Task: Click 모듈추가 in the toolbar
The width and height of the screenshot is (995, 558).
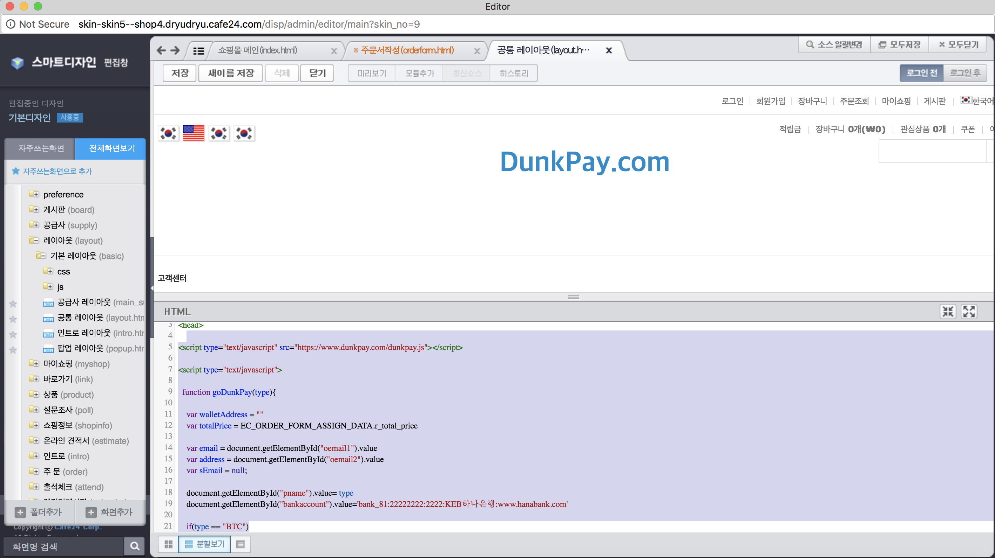Action: (x=419, y=73)
